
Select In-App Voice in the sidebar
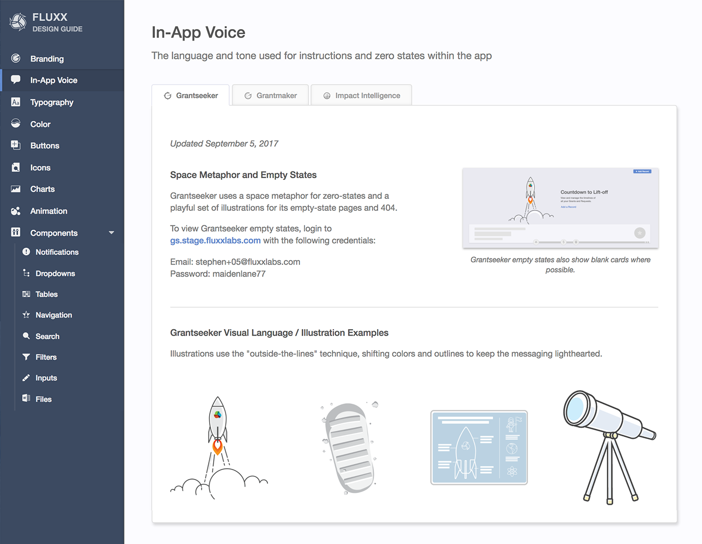point(54,80)
